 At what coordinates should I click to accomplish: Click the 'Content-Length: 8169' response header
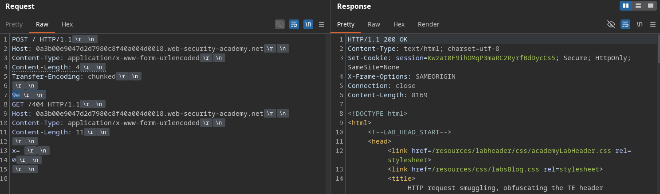[x=387, y=95]
